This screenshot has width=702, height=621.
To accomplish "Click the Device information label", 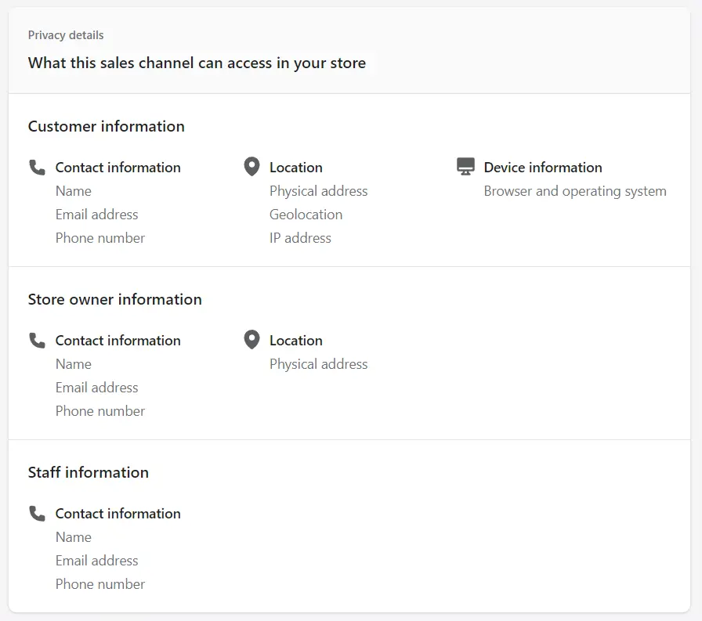I will pos(542,168).
